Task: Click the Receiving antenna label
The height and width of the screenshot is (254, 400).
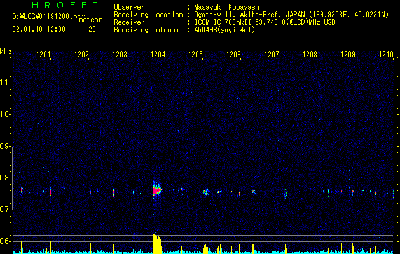Action: tap(146, 30)
